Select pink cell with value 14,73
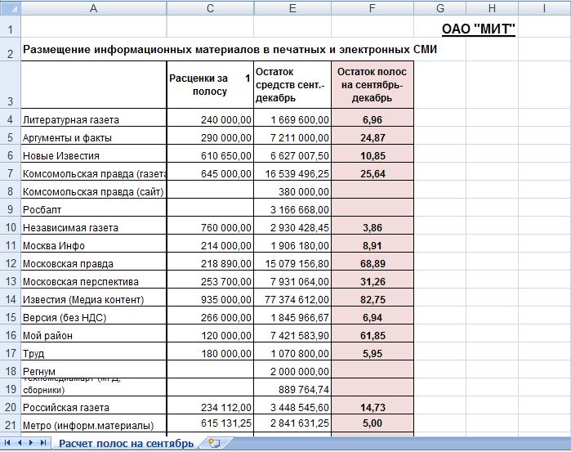Viewport: 571px width, 452px height. click(x=372, y=407)
